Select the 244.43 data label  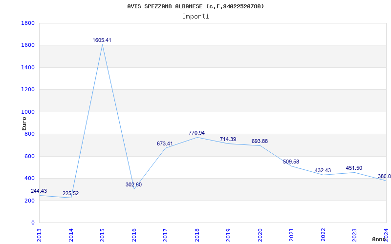[39, 191]
